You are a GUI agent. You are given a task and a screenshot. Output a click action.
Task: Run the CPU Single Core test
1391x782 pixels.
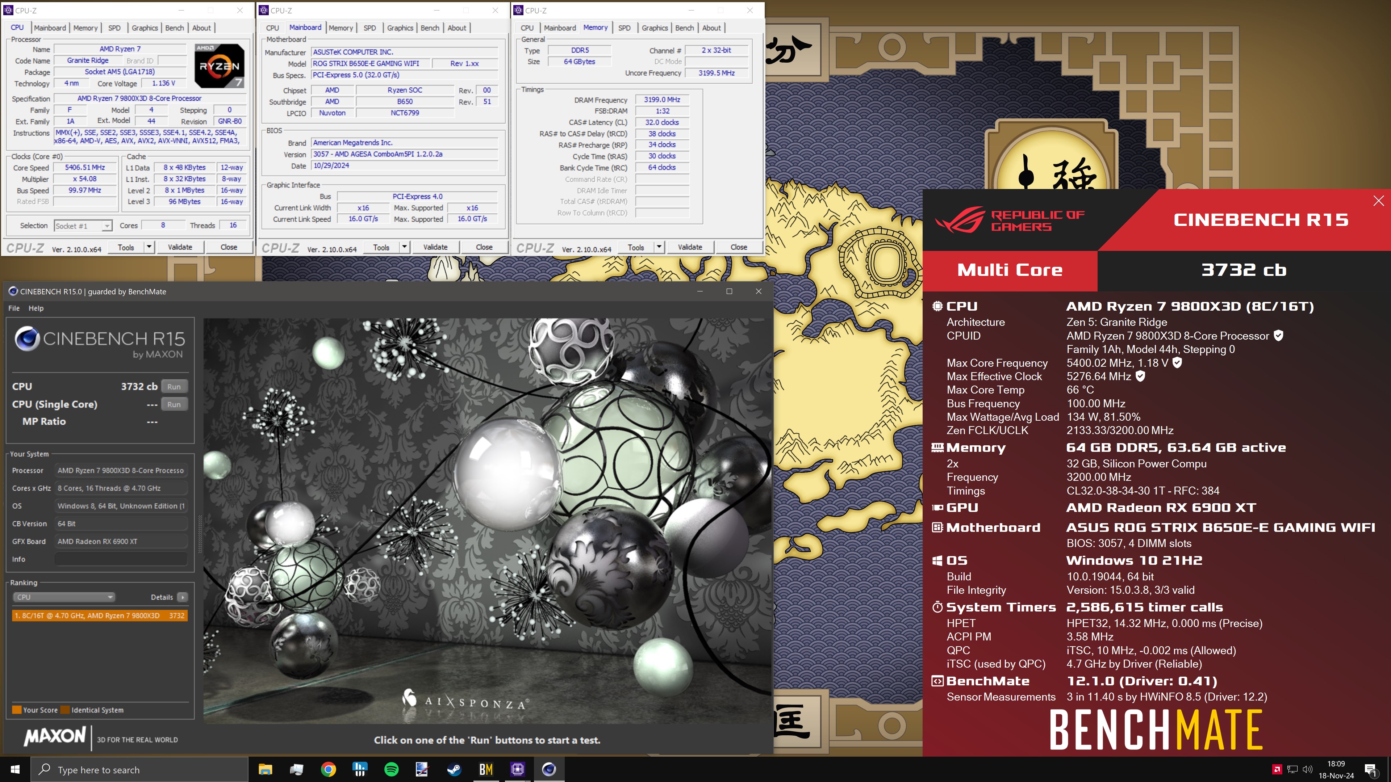click(174, 404)
